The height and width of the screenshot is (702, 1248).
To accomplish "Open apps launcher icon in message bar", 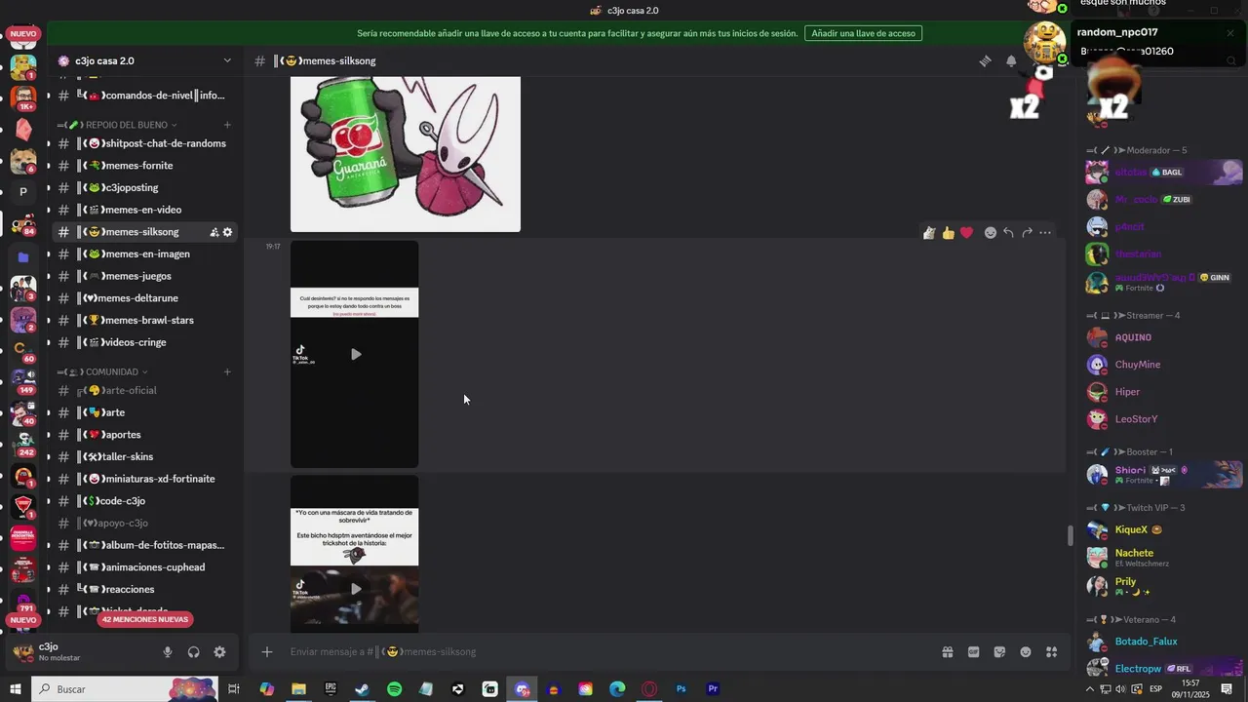I will click(1051, 652).
